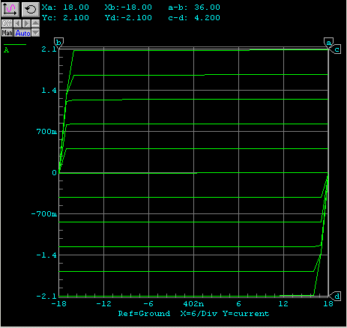Select cursor marker a at top-right
The height and width of the screenshot is (328, 347).
click(x=328, y=43)
